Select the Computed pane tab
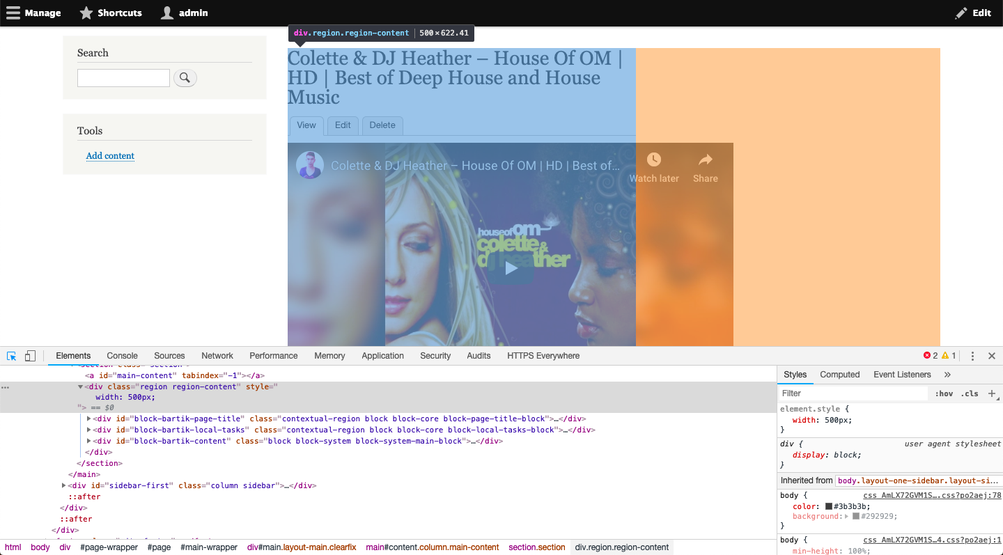Screen dimensions: 1003x555 point(840,375)
